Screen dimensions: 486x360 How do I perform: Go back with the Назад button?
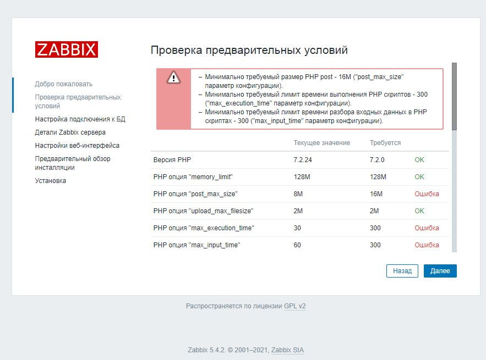click(x=402, y=271)
